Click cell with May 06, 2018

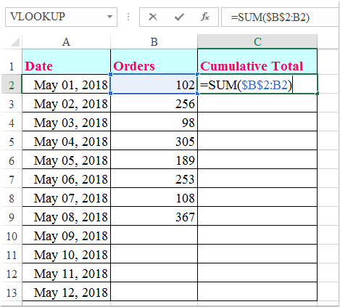coord(66,179)
